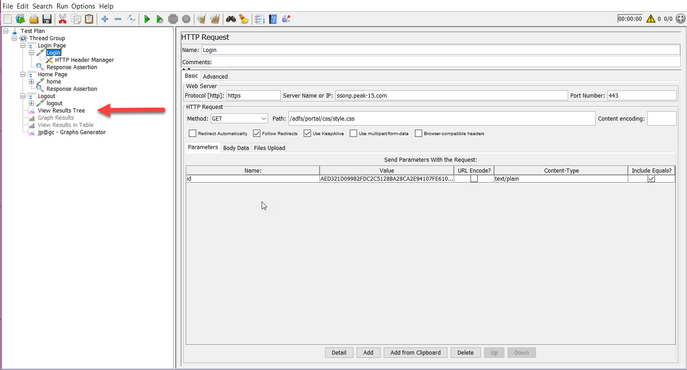Save the test plan with the floppy disk icon
The image size is (687, 370).
tap(47, 19)
